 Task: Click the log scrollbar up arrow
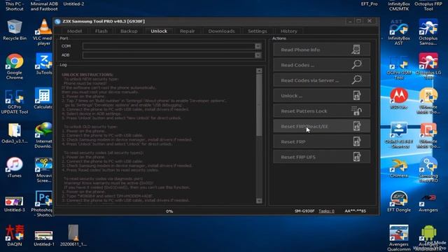tap(259, 71)
